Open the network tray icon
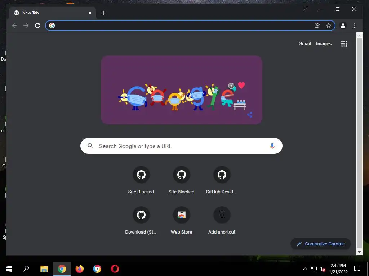This screenshot has height=276, width=369. [314, 269]
